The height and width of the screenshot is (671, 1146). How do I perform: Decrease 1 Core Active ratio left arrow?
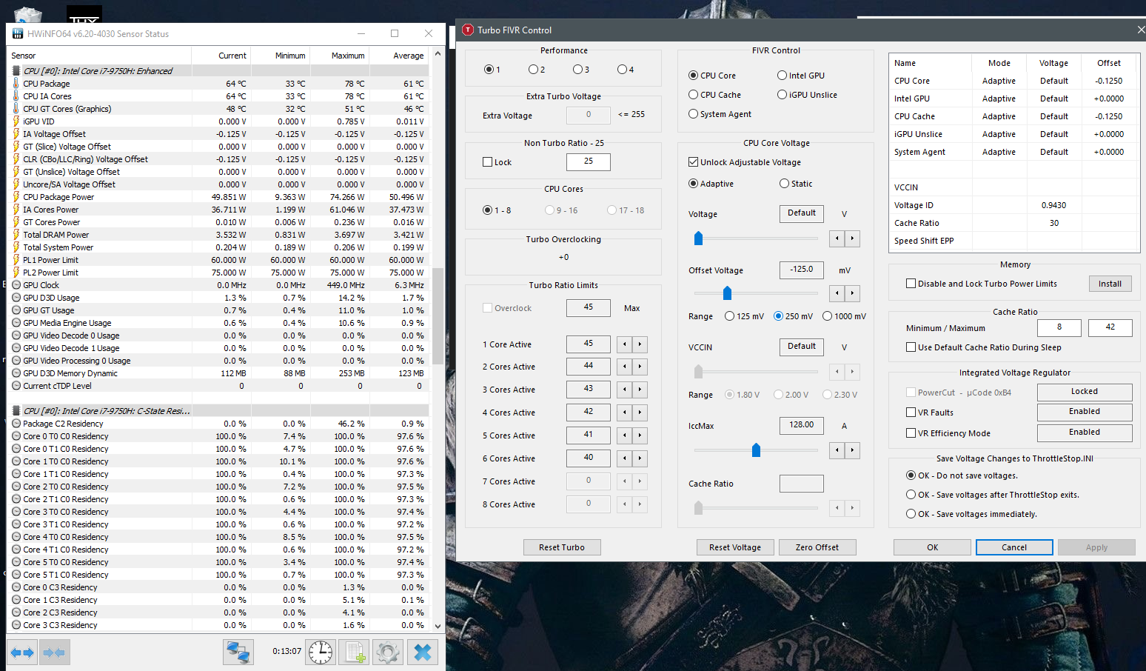(625, 344)
